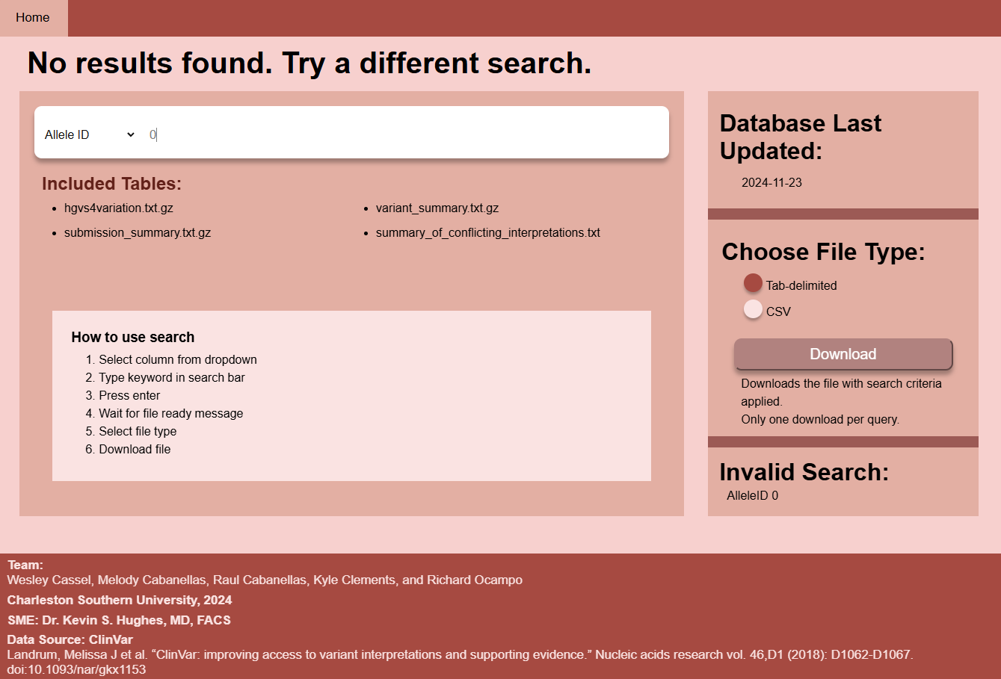The height and width of the screenshot is (679, 1001).
Task: Click the 'Download file' instruction step
Action: click(x=135, y=449)
